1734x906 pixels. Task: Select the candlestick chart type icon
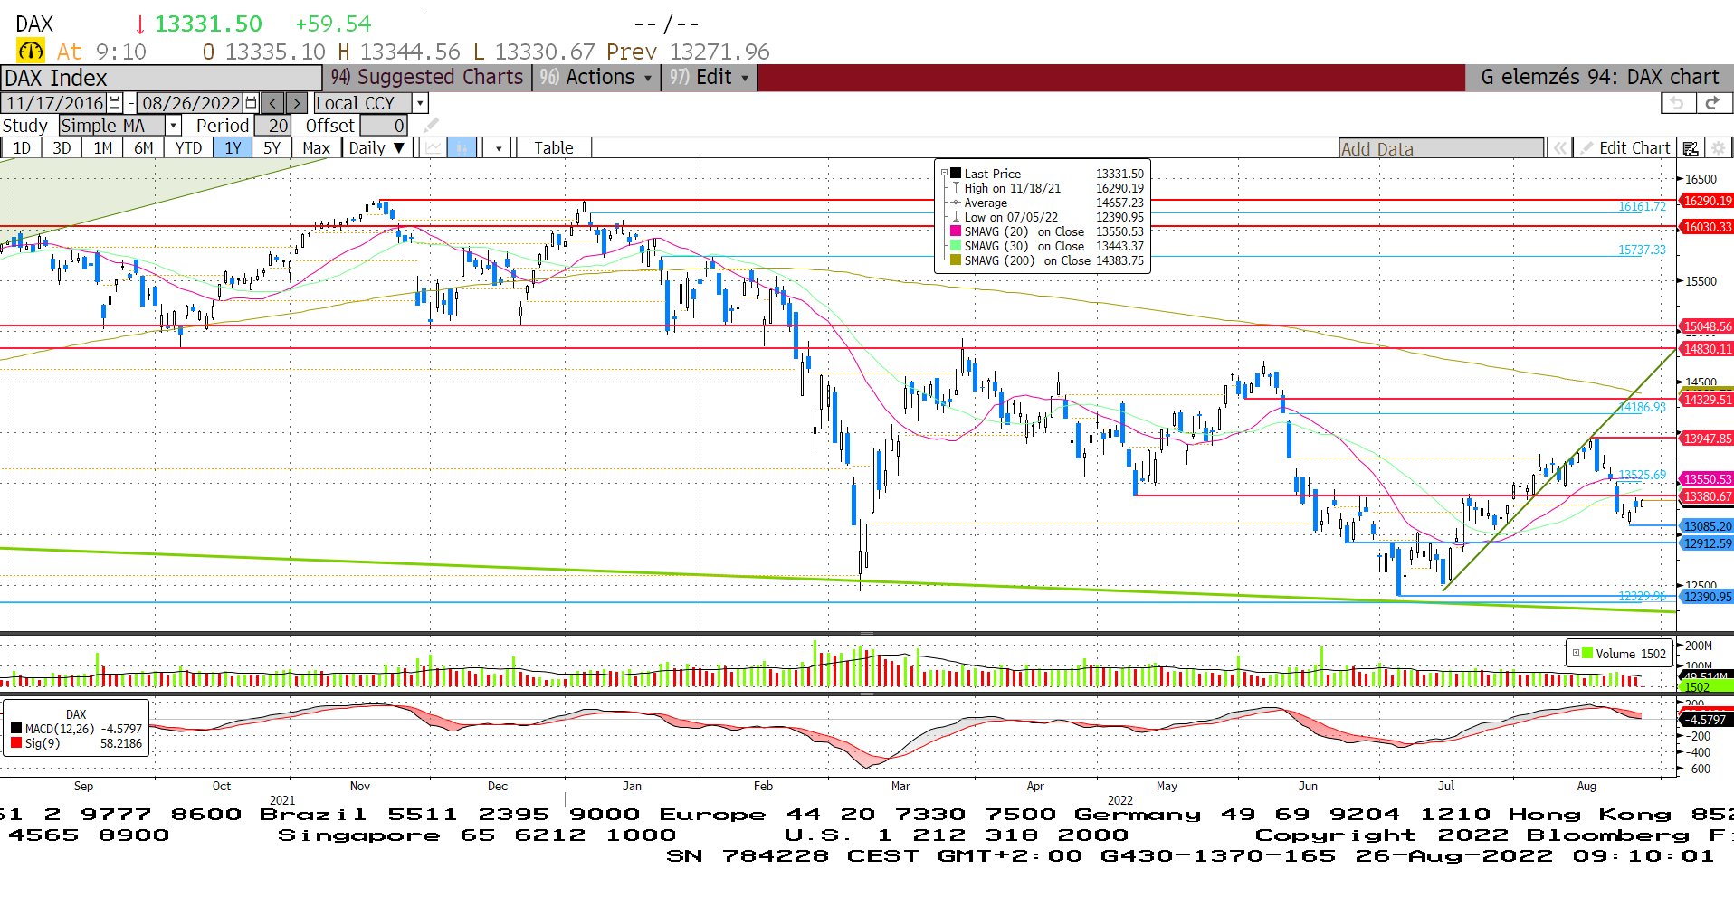pos(462,148)
